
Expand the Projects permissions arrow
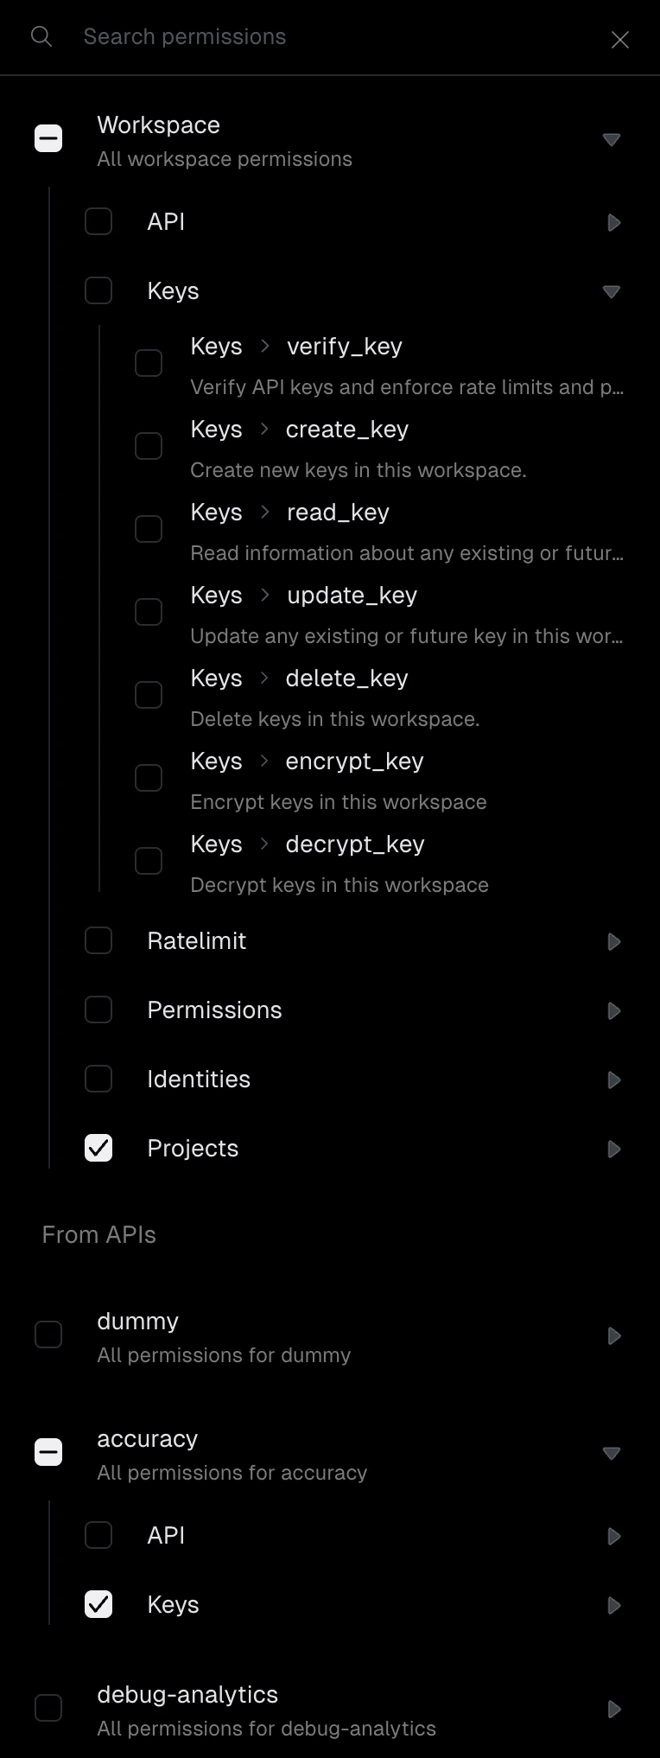pos(614,1150)
